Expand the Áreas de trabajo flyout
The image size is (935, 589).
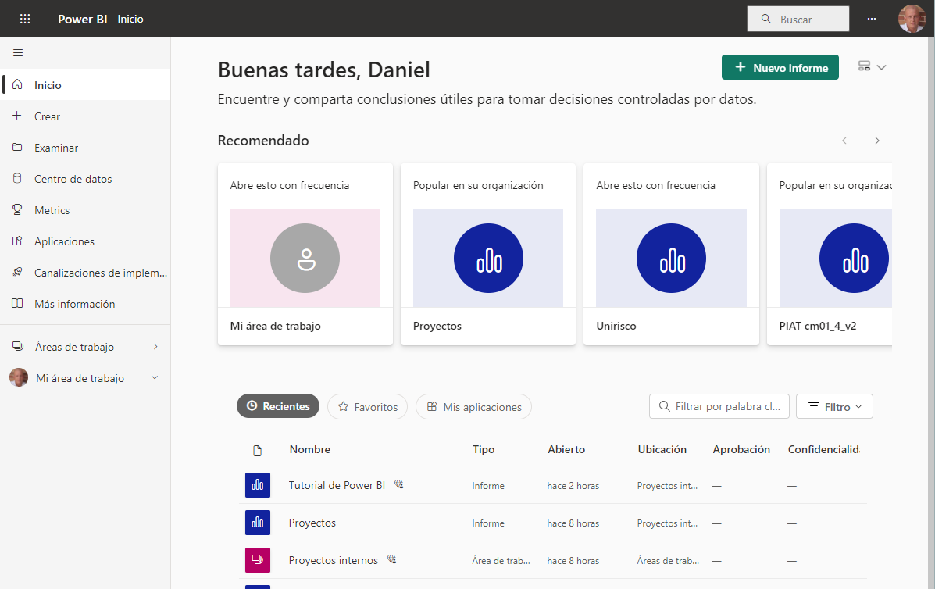[155, 347]
